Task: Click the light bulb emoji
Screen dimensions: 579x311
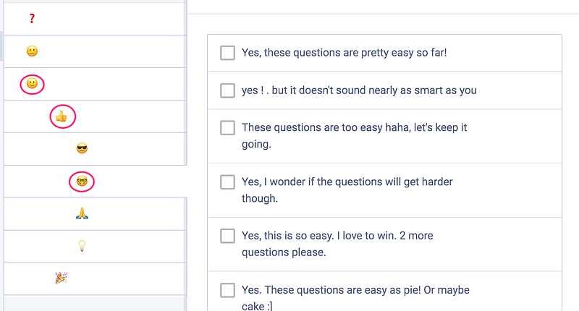Action: [x=82, y=246]
